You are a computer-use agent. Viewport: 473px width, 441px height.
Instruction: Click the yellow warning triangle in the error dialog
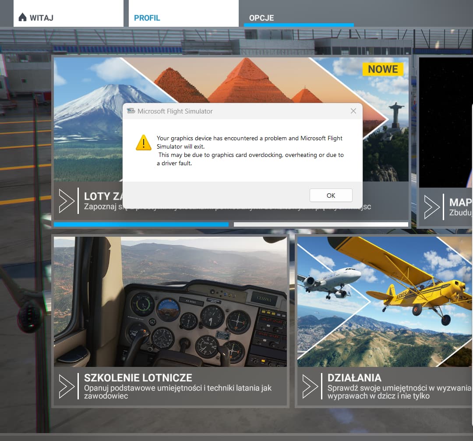(142, 143)
